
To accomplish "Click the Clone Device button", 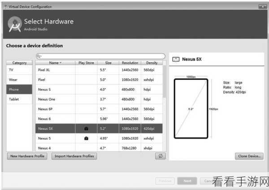I will point(249,156).
